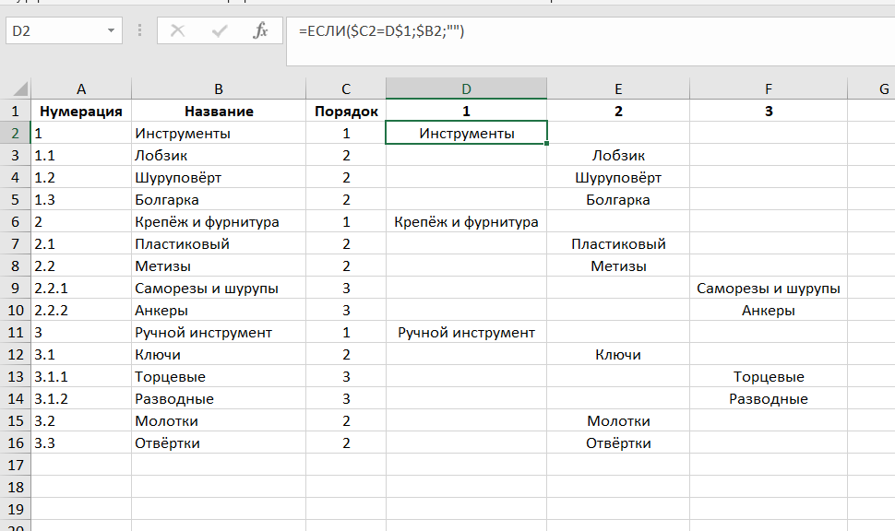
Task: Click the Insert Function fx icon
Action: pyautogui.click(x=261, y=30)
